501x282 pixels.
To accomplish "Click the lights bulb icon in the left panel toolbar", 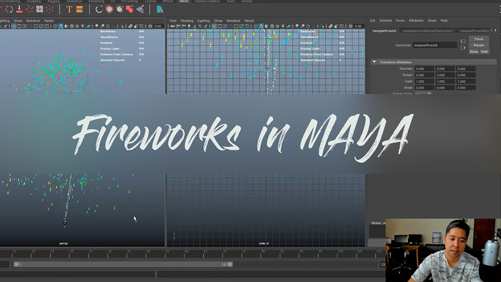I will pyautogui.click(x=83, y=26).
